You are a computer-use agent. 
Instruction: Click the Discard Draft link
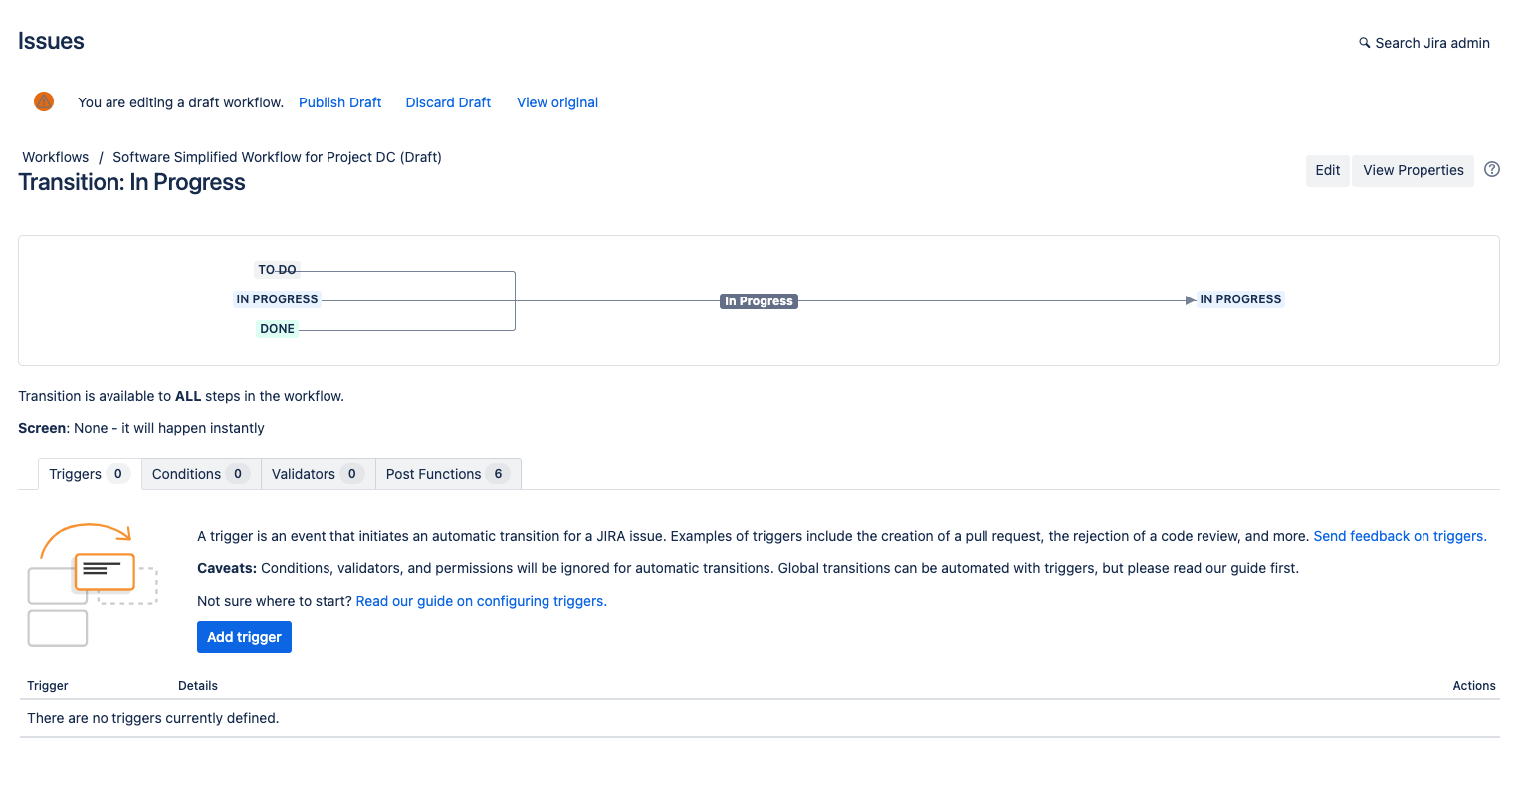coord(448,102)
